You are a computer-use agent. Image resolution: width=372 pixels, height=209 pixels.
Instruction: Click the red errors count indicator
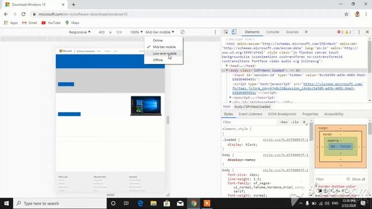click(340, 32)
